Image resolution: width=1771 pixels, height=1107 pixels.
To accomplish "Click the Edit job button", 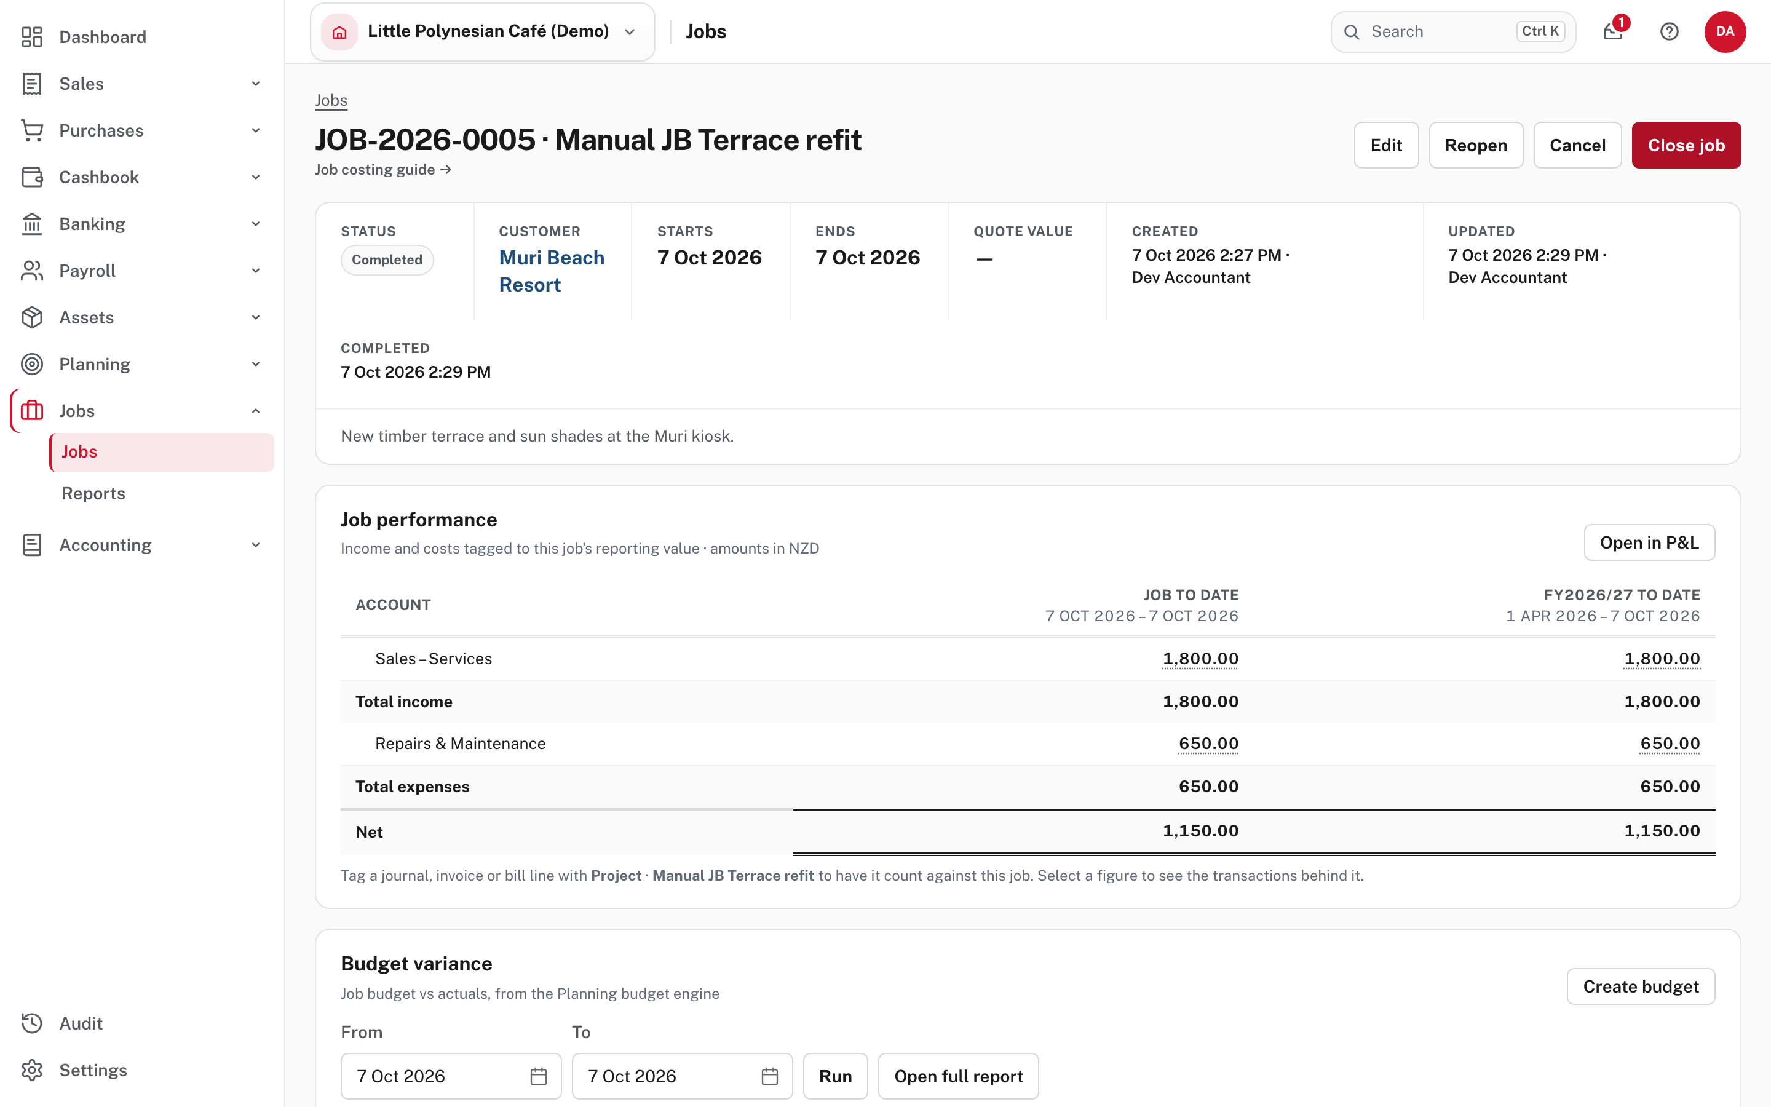I will tap(1385, 145).
